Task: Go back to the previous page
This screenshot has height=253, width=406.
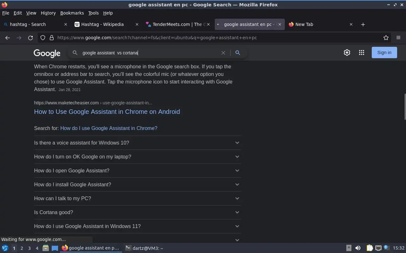Action: (8, 38)
